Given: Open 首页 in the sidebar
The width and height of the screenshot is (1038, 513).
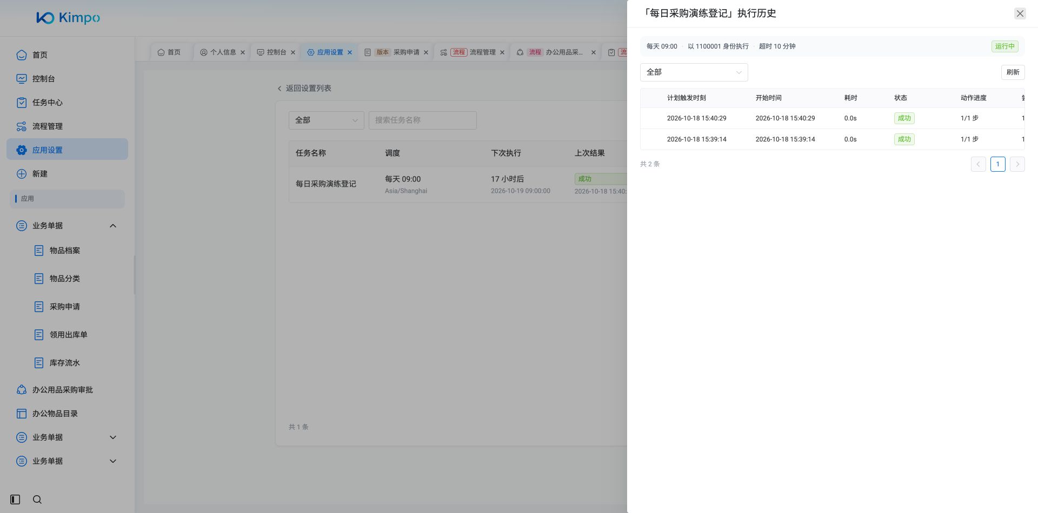Looking at the screenshot, I should (67, 55).
